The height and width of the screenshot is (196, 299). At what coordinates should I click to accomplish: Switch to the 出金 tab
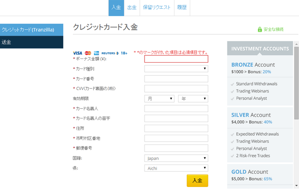click(131, 8)
